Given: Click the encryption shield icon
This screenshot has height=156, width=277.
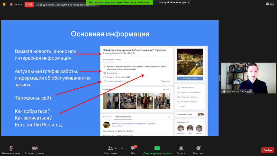Looking at the screenshot, I should tap(4, 4).
